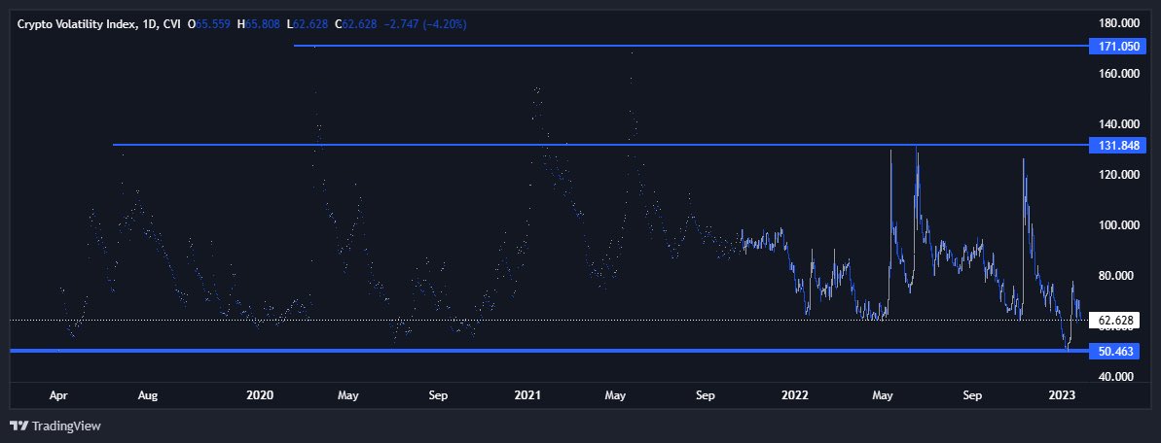Select the 171.050 price line label
The image size is (1161, 443).
[x=1118, y=46]
